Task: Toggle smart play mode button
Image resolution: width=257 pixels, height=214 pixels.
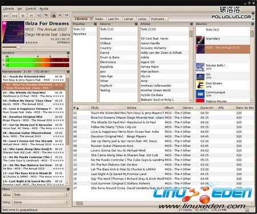Action: tap(54, 15)
